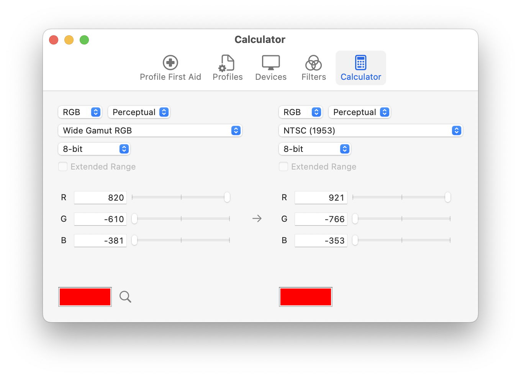
Task: Select the Profiles toolbar icon
Action: point(227,63)
